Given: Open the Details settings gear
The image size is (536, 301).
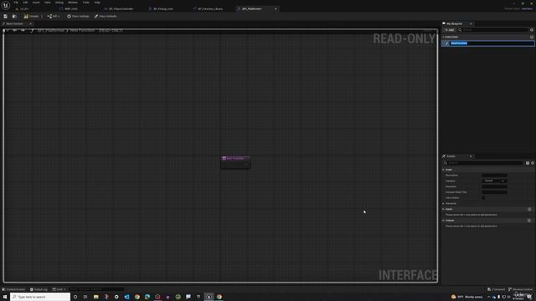Looking at the screenshot, I should point(533,163).
